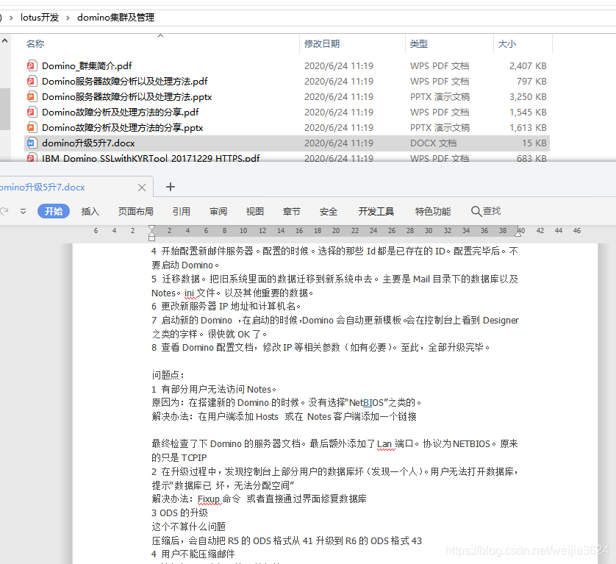Select file Domino_群集简介.pdf

(87, 65)
